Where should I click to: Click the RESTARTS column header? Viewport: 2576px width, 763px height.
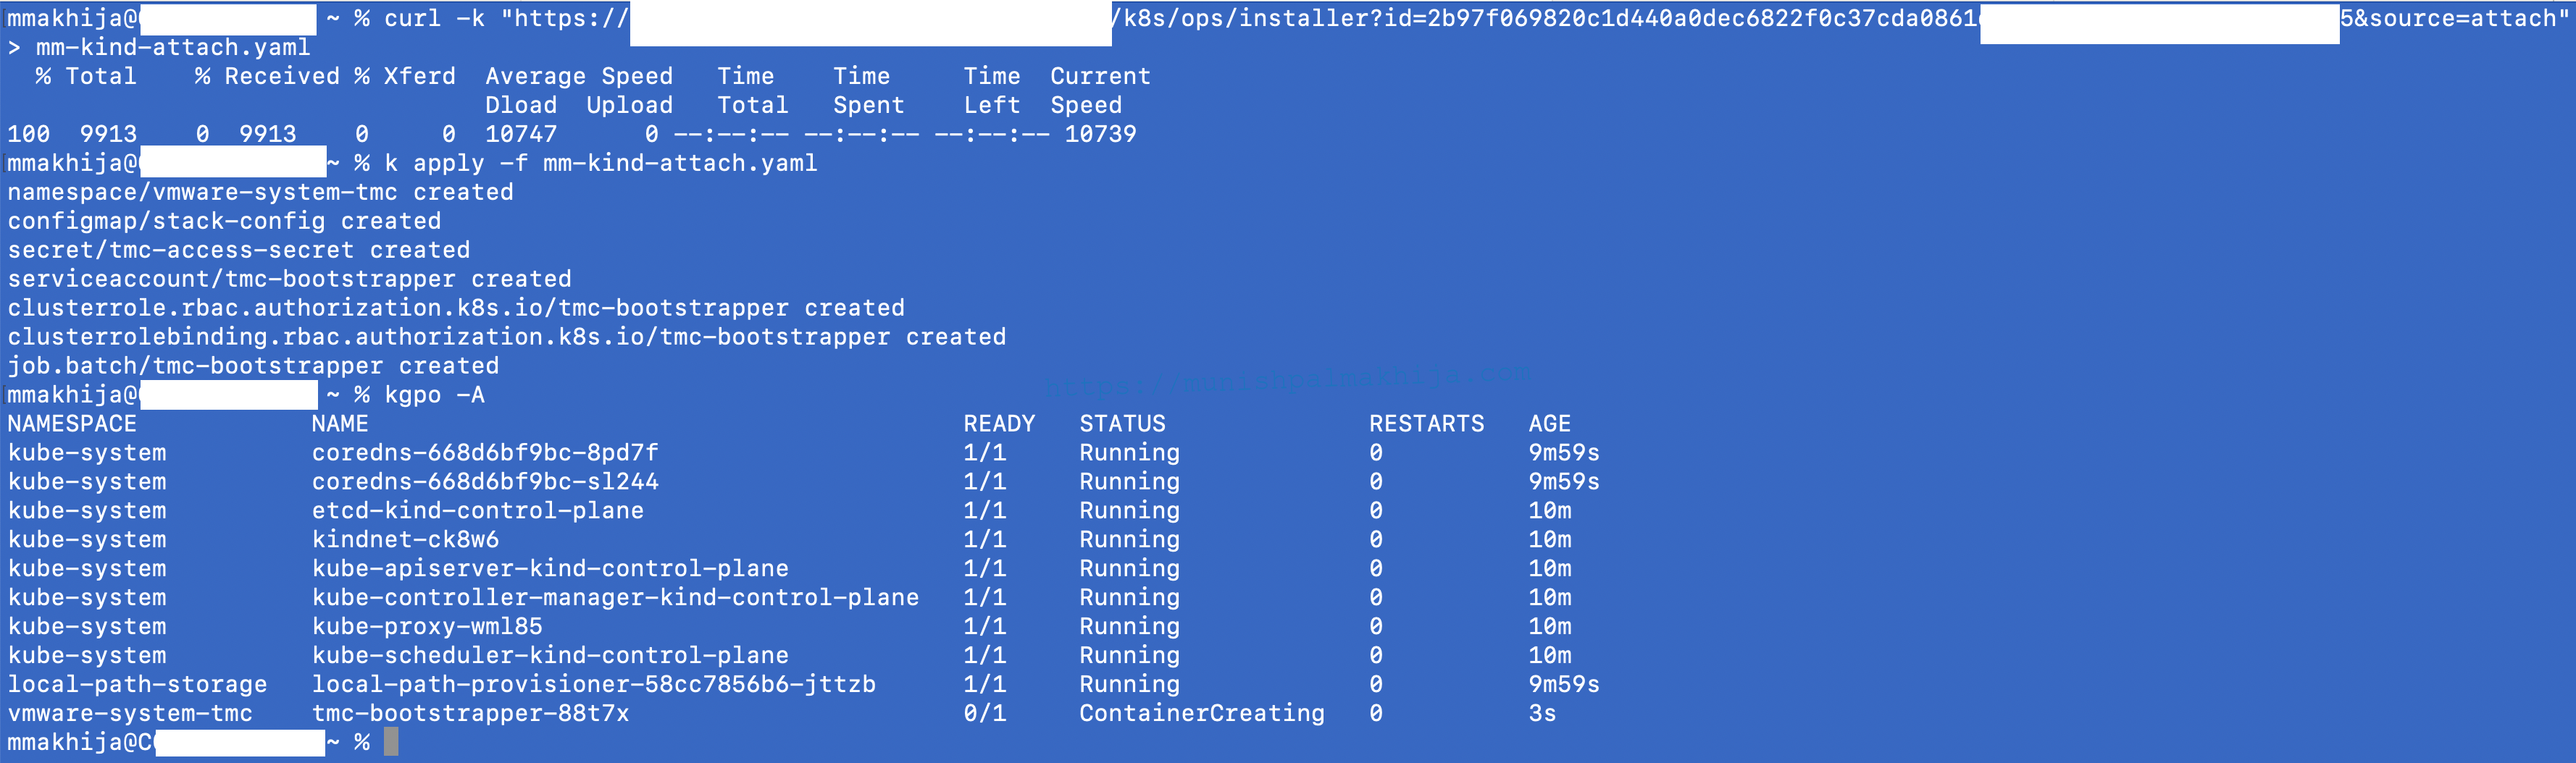pyautogui.click(x=1426, y=424)
